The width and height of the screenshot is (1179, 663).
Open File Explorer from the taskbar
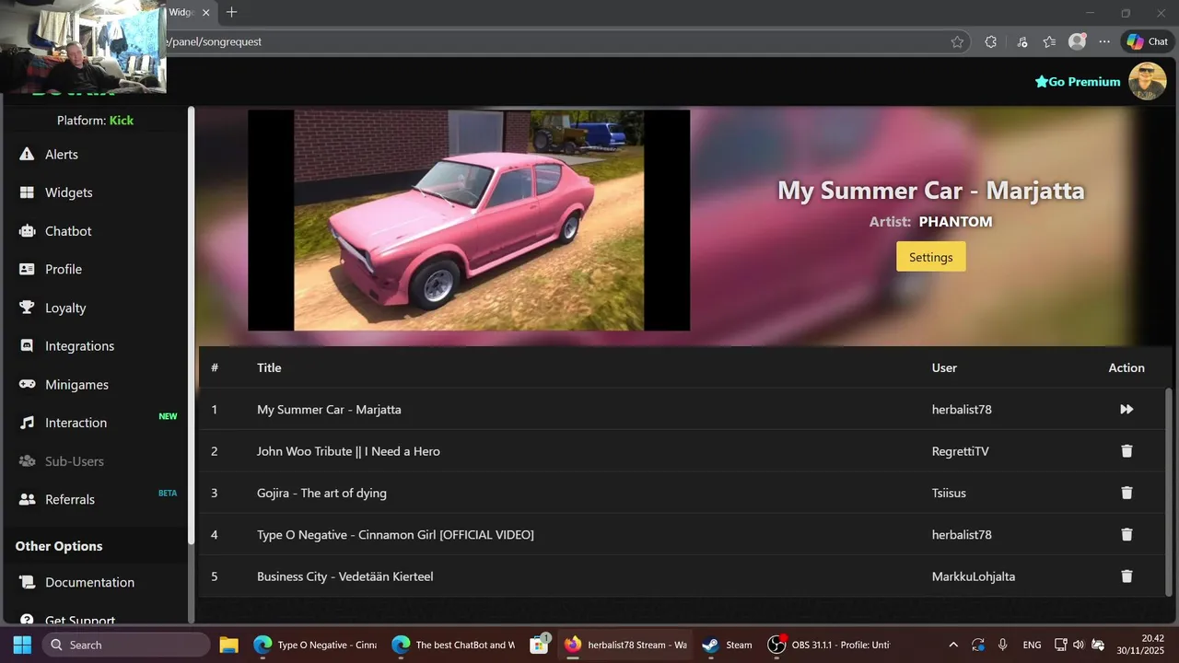[228, 645]
